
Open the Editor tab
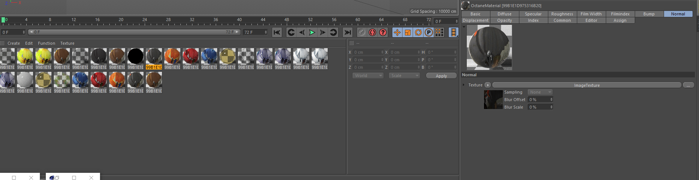(x=591, y=20)
